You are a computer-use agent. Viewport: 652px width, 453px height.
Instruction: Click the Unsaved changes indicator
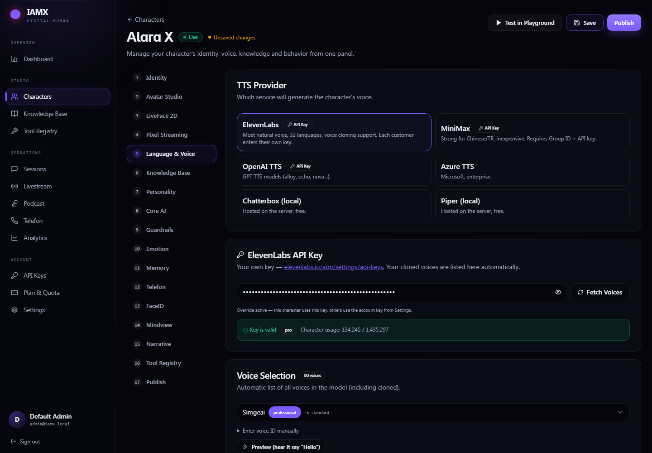231,38
